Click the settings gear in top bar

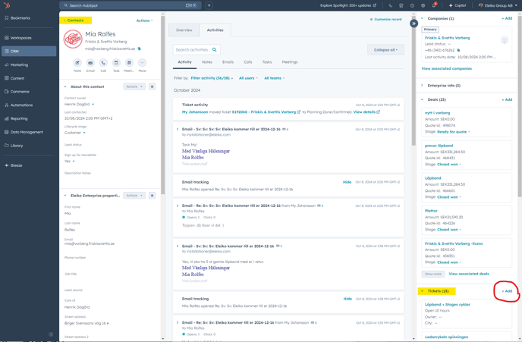[423, 5]
